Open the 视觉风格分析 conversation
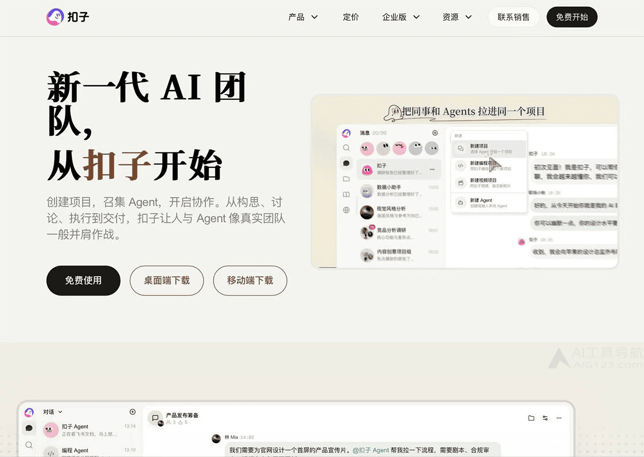 399,211
